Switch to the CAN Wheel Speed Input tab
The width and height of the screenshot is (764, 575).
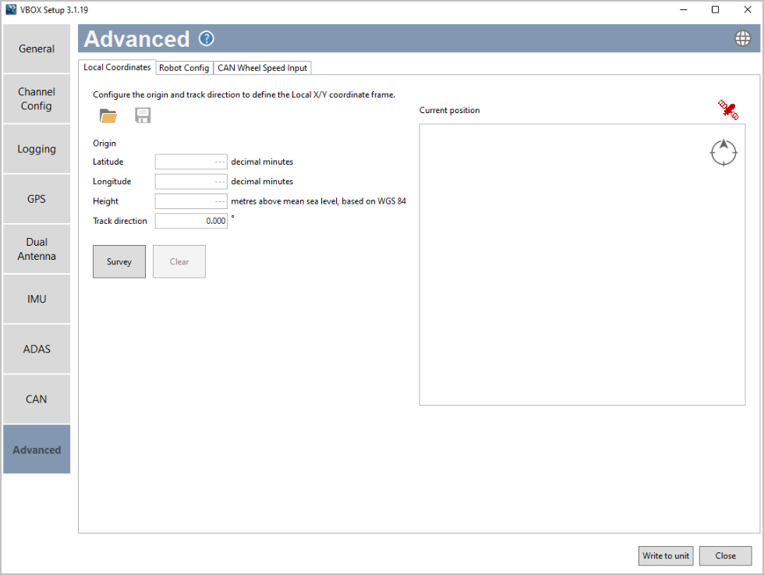(262, 67)
